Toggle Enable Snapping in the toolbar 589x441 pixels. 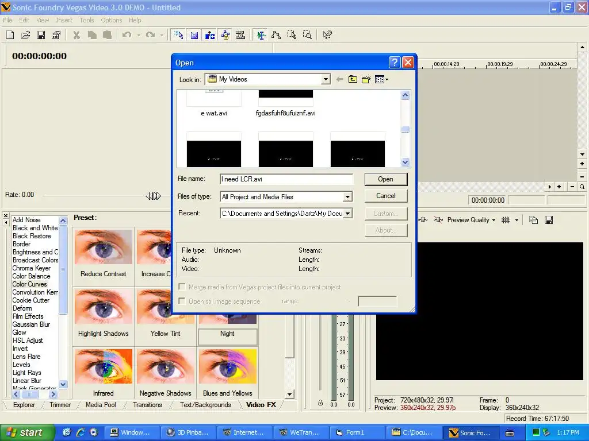click(179, 35)
